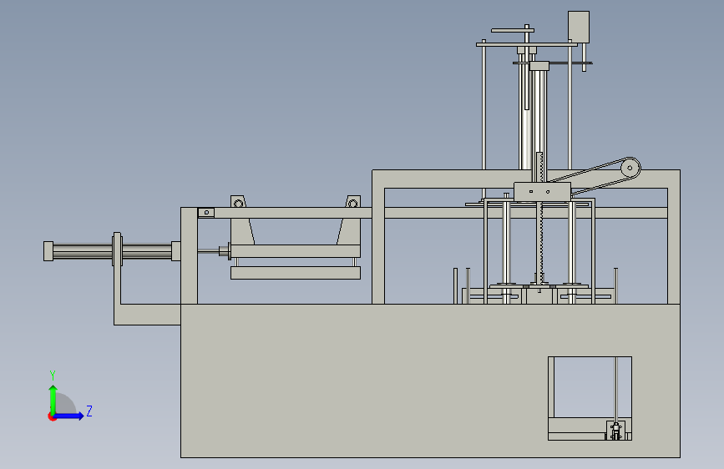The image size is (724, 469).
Task: Select the belt pulley wheel at upper right
Action: (x=630, y=168)
